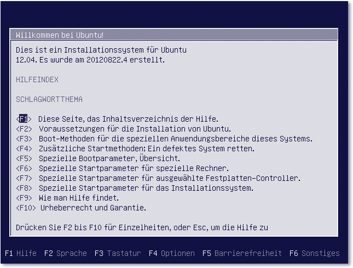Open F6 Startparameter für spezielle Rechner
Image resolution: width=353 pixels, height=268 pixels.
24,168
